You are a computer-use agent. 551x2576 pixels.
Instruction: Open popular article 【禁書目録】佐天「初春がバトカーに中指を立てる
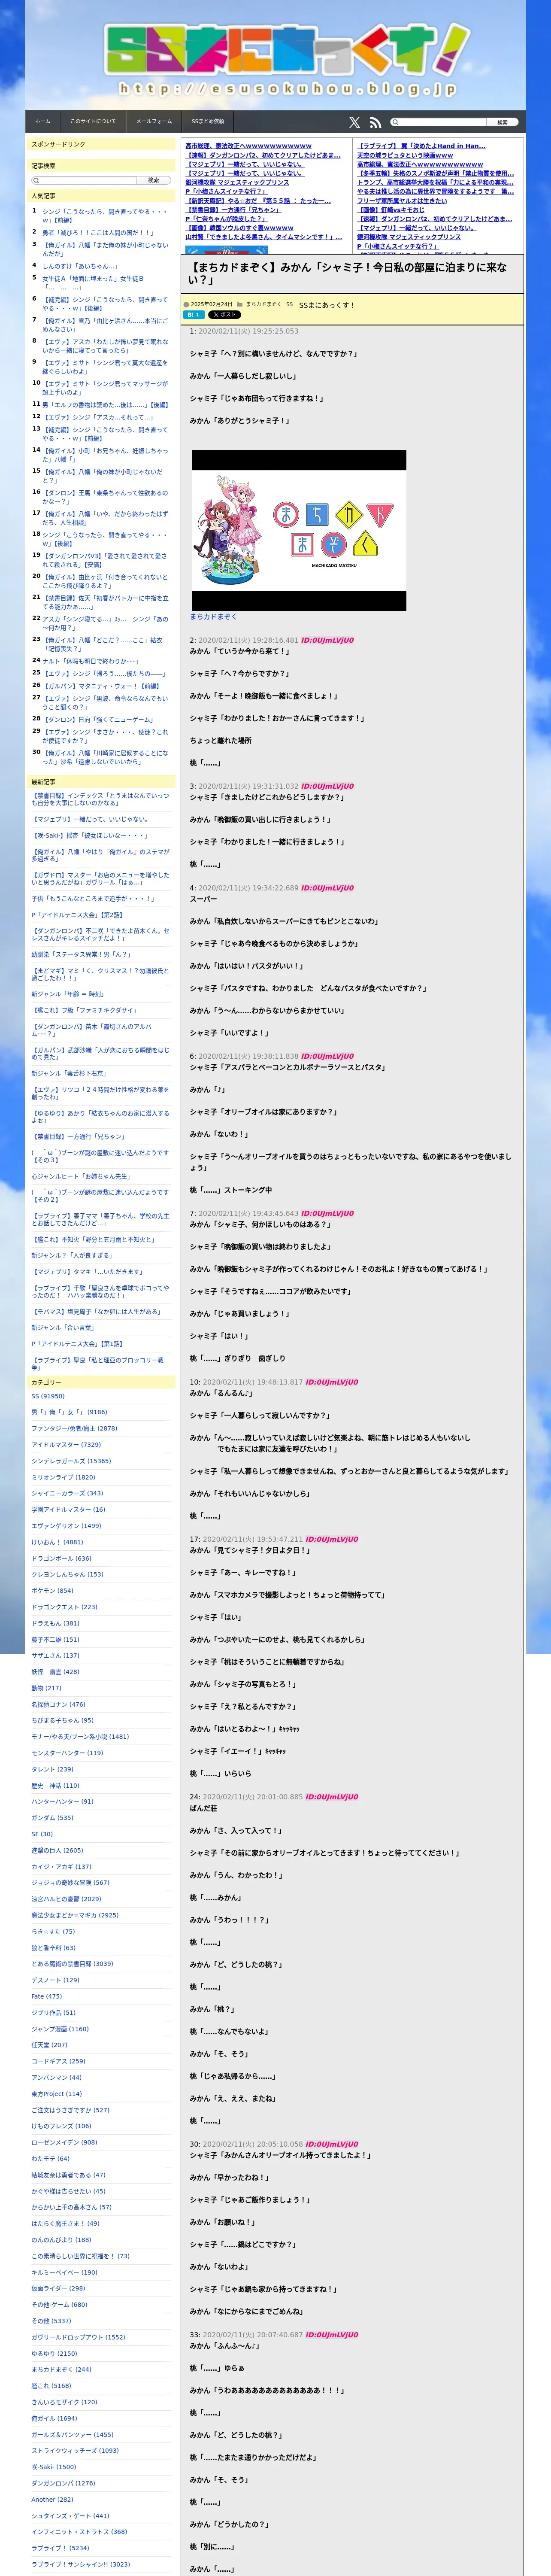pos(105,602)
